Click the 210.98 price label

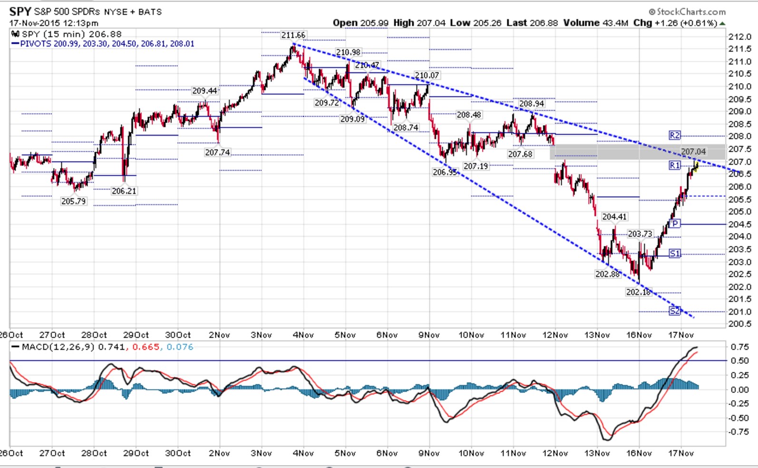coord(348,52)
